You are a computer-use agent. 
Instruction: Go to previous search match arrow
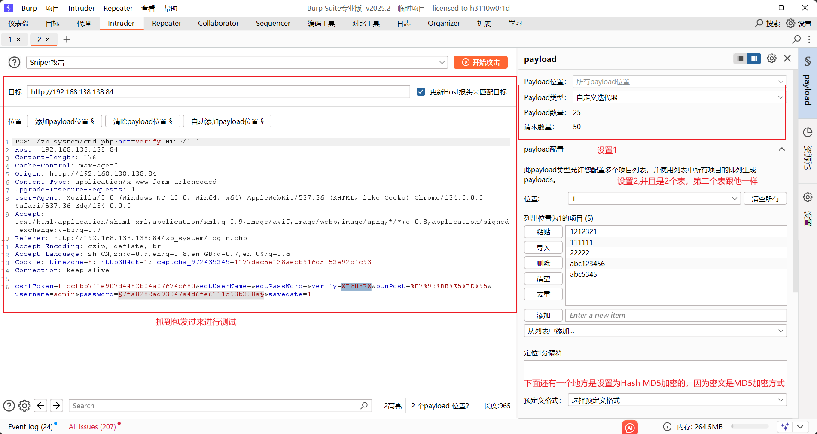tap(41, 405)
